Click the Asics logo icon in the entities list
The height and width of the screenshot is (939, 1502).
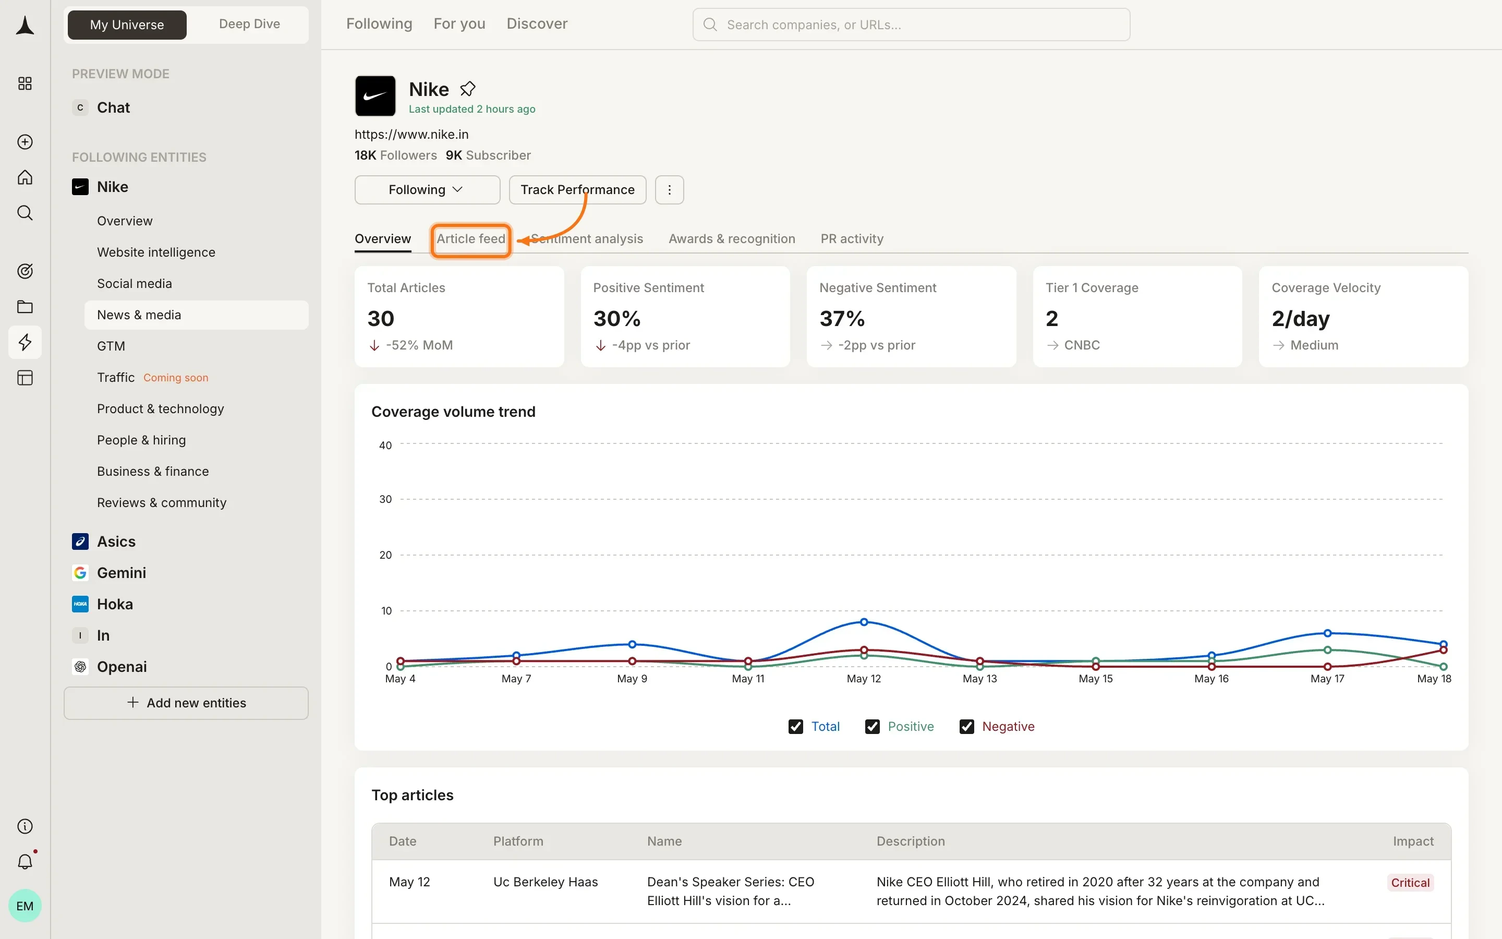pos(80,542)
